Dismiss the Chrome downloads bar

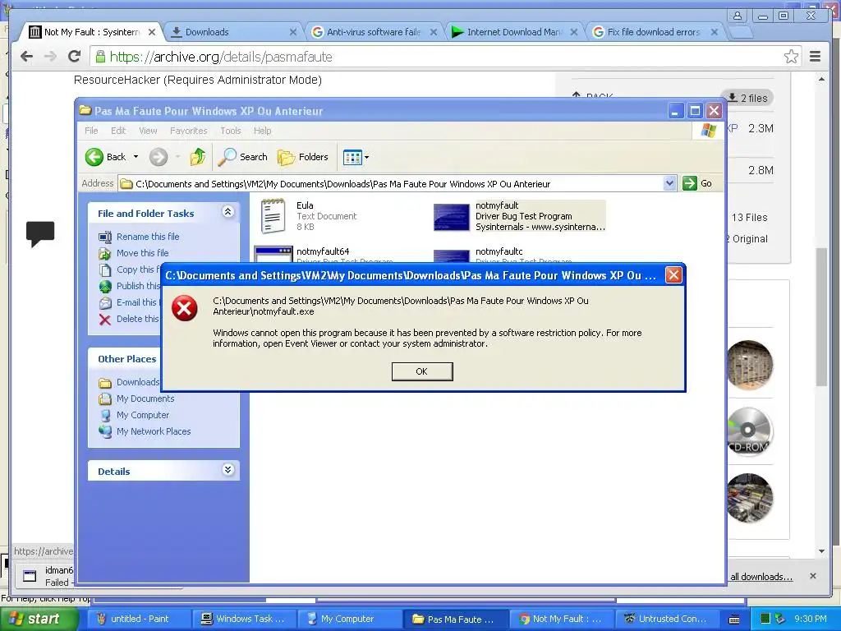[813, 576]
